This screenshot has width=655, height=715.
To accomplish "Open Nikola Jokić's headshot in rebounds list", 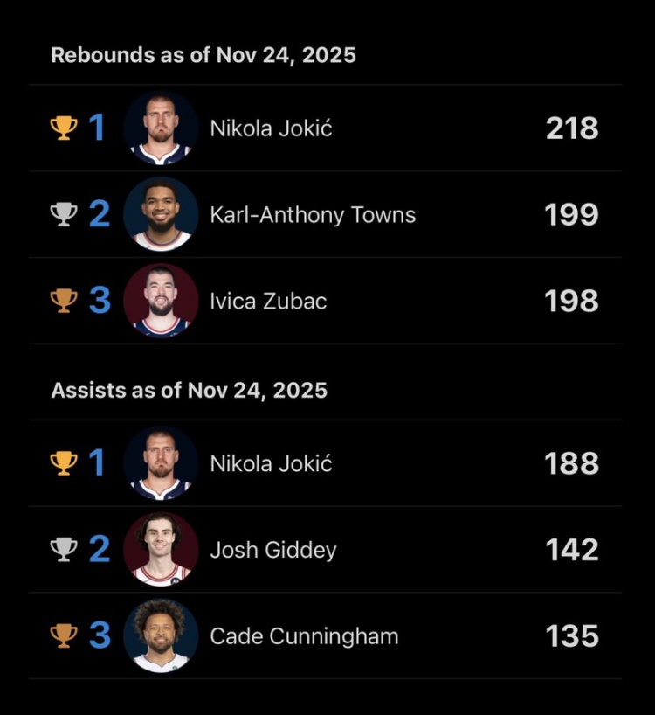I will (x=161, y=128).
